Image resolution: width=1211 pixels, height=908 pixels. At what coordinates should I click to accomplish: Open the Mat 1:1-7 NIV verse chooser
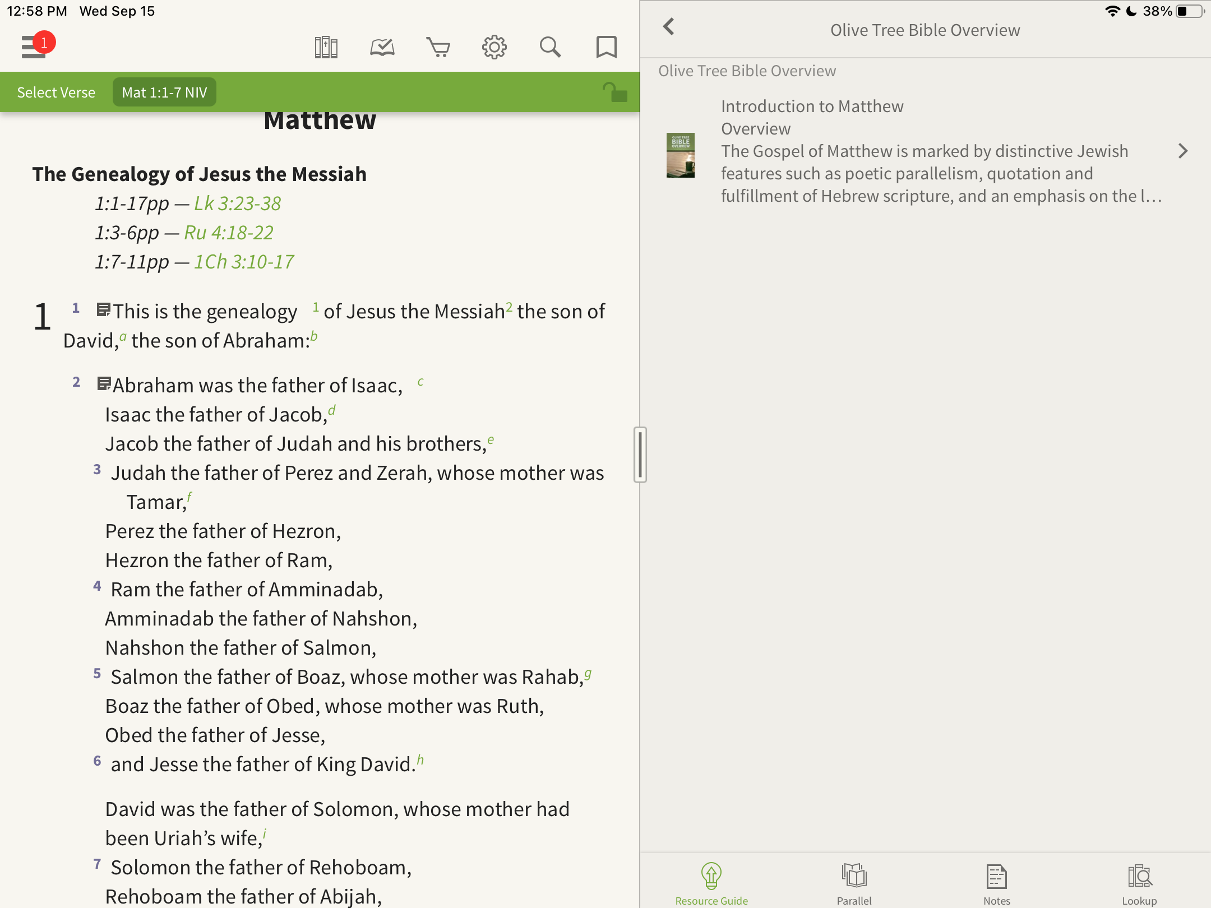[x=164, y=92]
